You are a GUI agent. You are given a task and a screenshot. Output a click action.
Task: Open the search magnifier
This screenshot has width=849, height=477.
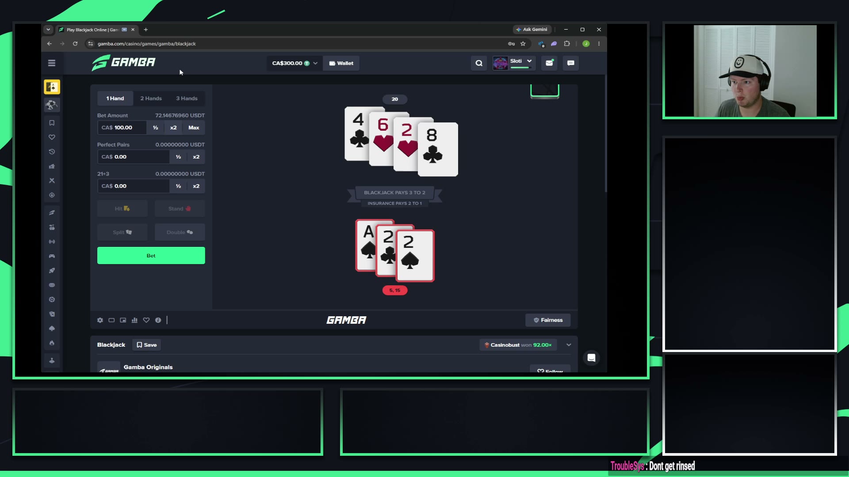pyautogui.click(x=479, y=63)
